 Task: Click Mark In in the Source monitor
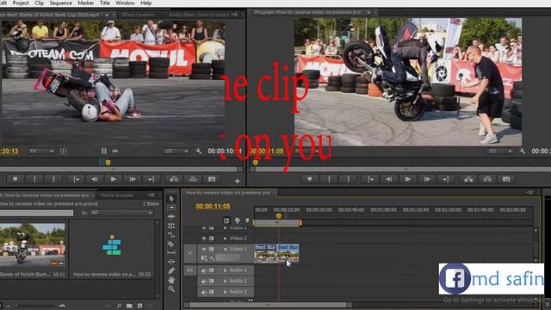pyautogui.click(x=34, y=179)
